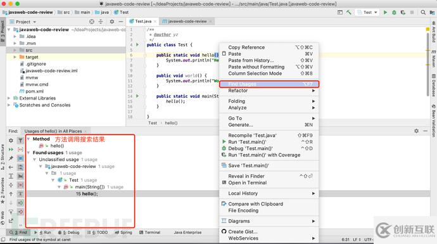This screenshot has width=437, height=244.
Task: Open the Spring tool window tab
Action: click(x=123, y=233)
